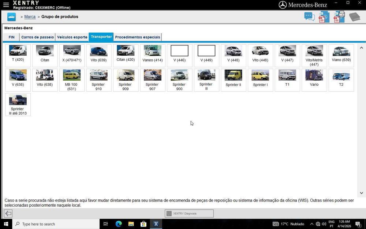Switch to Veículos esporte tab

coord(72,37)
